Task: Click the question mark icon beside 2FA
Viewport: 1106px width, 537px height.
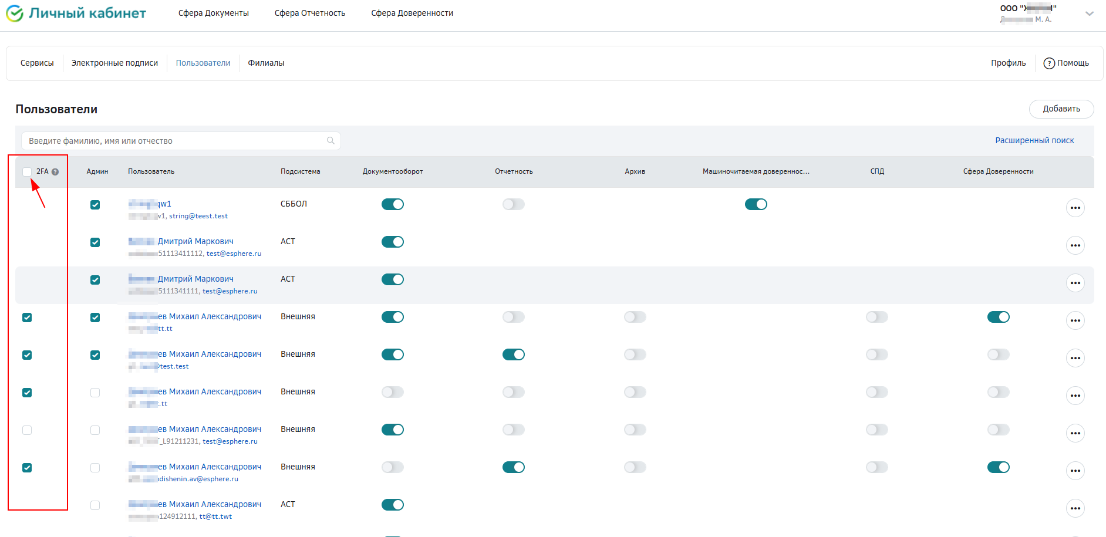Action: 55,172
